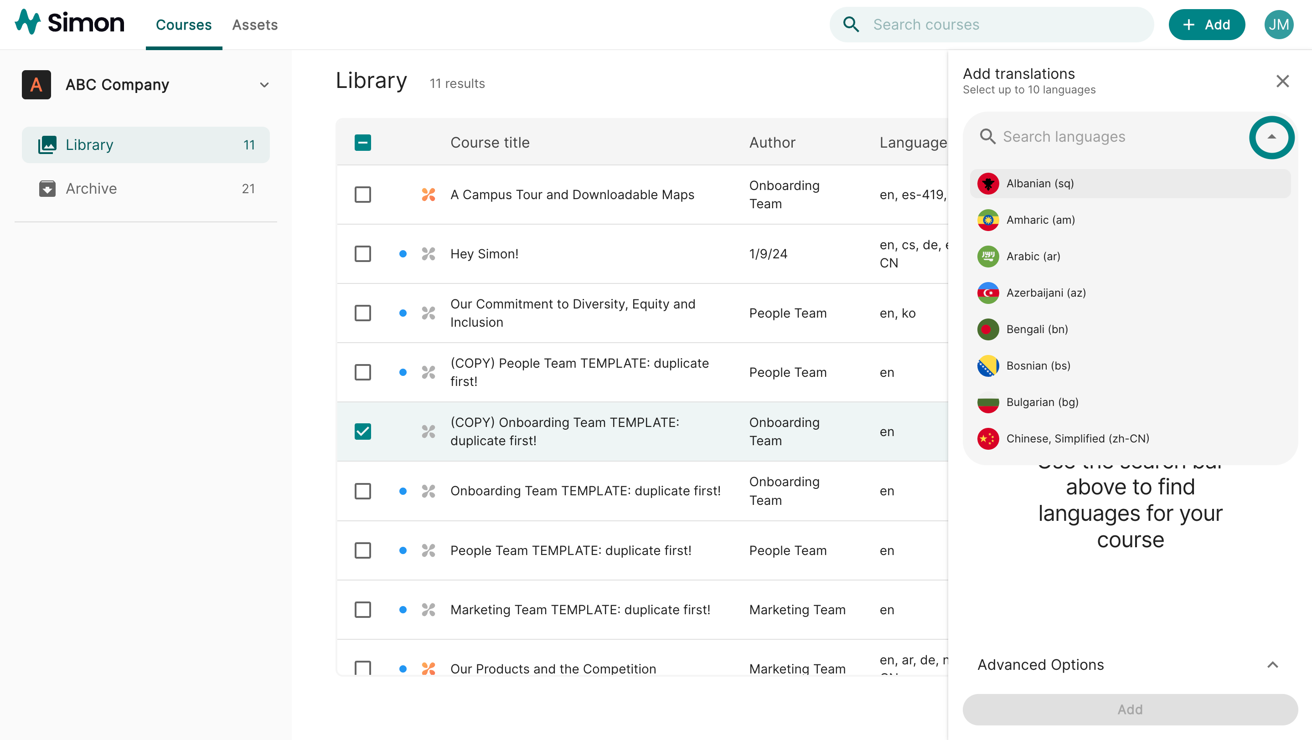The width and height of the screenshot is (1312, 740).
Task: Open Our Products and the Competition course
Action: coord(553,668)
